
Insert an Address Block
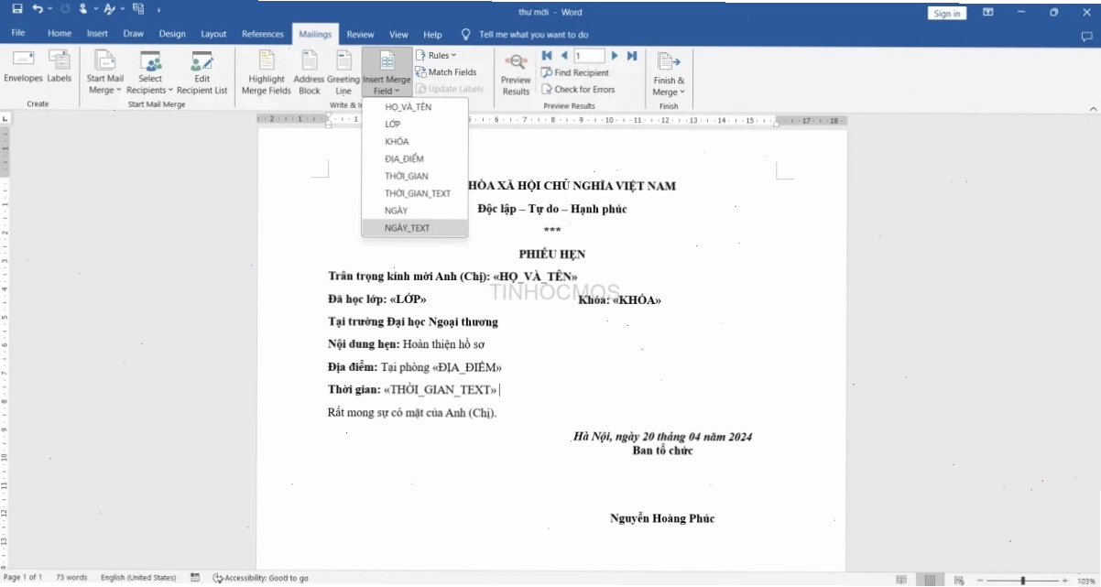point(310,73)
